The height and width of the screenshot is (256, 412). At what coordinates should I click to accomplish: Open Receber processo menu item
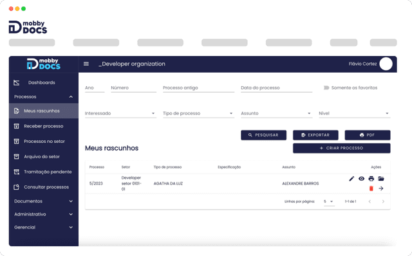44,126
